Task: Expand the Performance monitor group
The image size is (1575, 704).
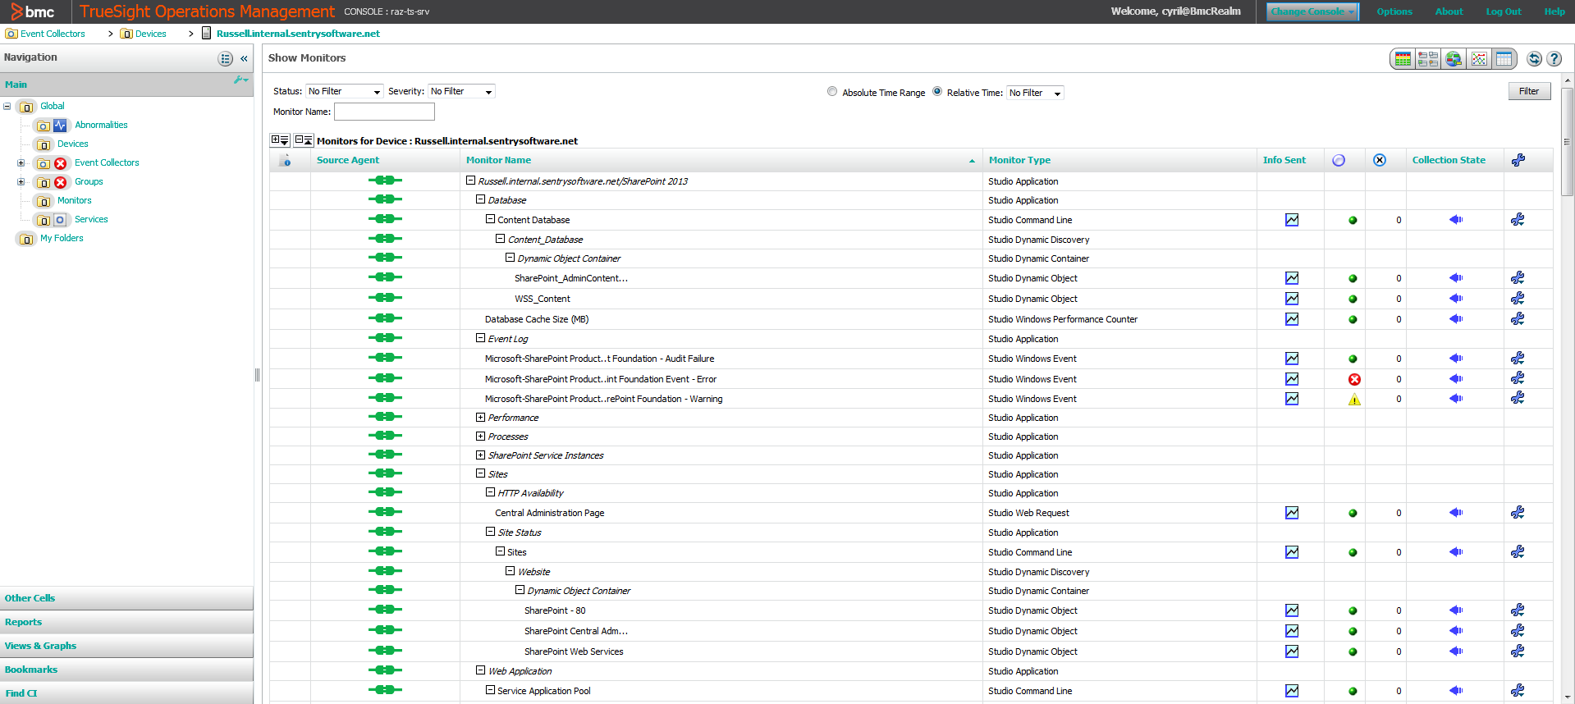Action: point(481,418)
